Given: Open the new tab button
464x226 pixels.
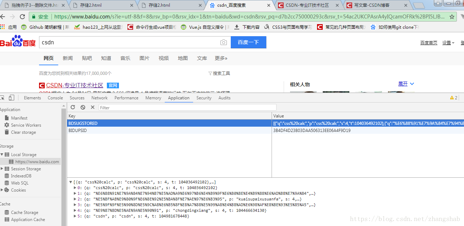Looking at the screenshot, I should [x=419, y=5].
